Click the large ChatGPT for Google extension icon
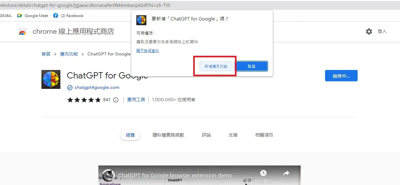 pyautogui.click(x=51, y=79)
